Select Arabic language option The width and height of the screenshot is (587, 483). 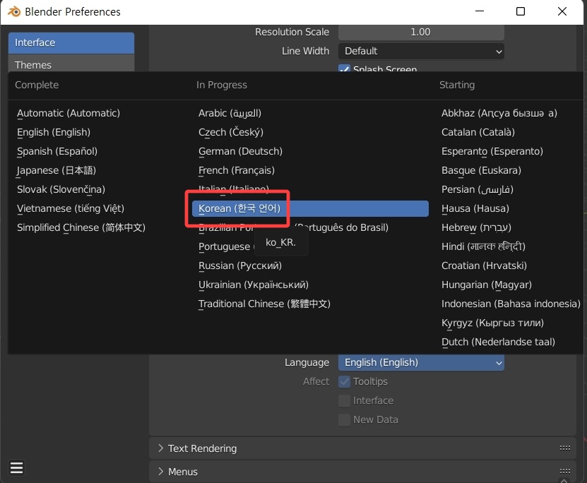(x=230, y=113)
